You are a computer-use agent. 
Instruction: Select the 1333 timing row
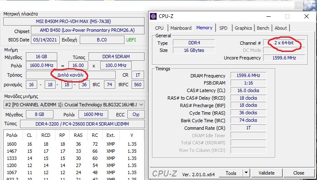pyautogui.click(x=74, y=158)
